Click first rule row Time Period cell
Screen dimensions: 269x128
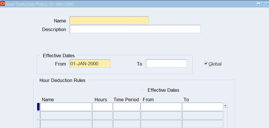pos(126,107)
